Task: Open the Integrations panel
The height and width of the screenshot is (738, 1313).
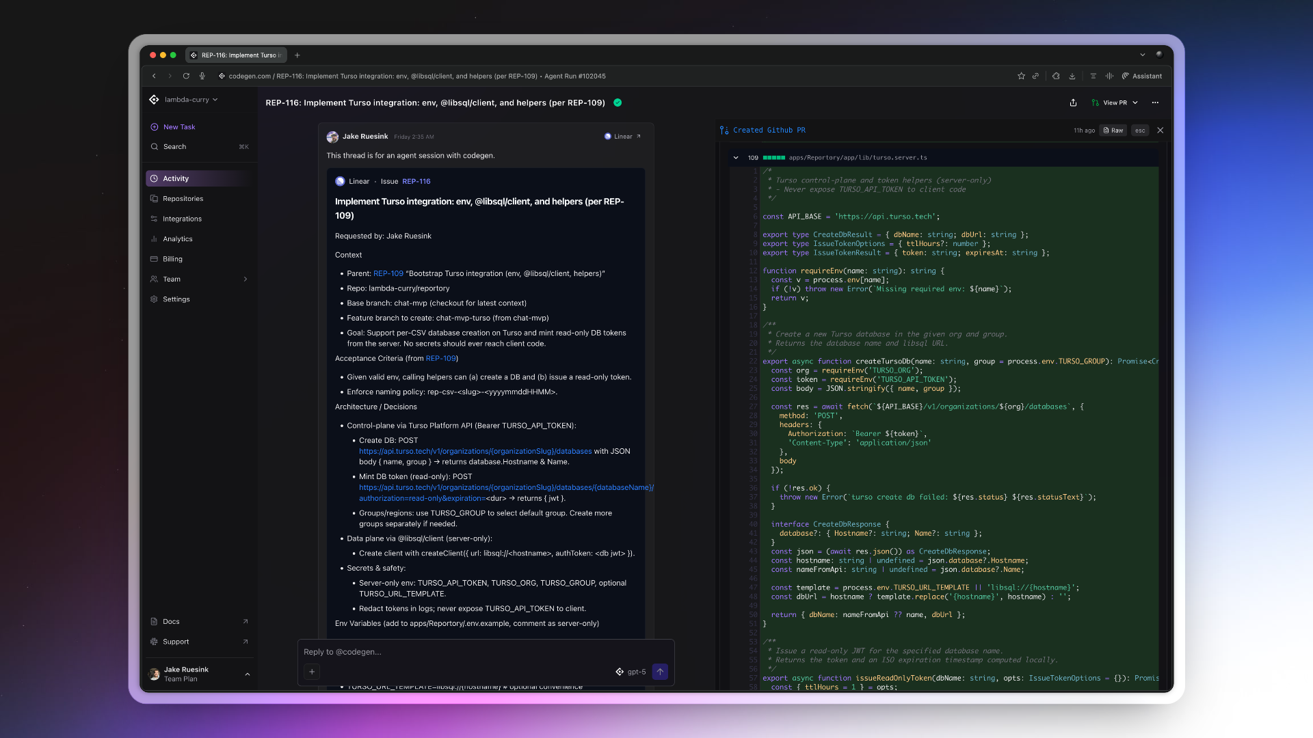Action: (182, 219)
